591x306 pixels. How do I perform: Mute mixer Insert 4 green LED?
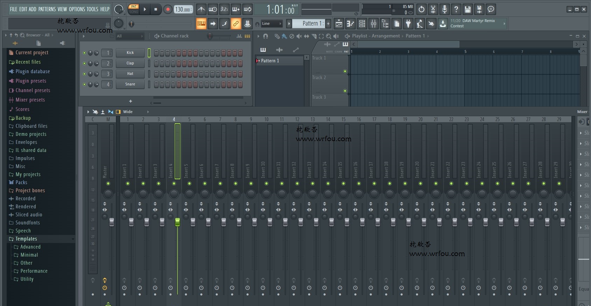174,183
